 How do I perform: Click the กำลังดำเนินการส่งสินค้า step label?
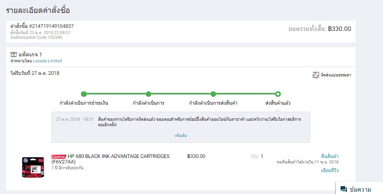pos(213,103)
